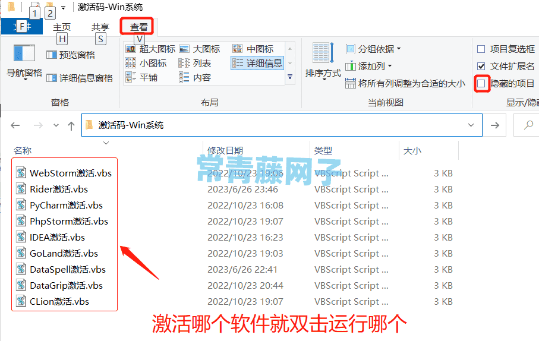Toggle the Details pane (详细信息窗格)
Viewport: 539px width, 341px height.
(x=80, y=78)
